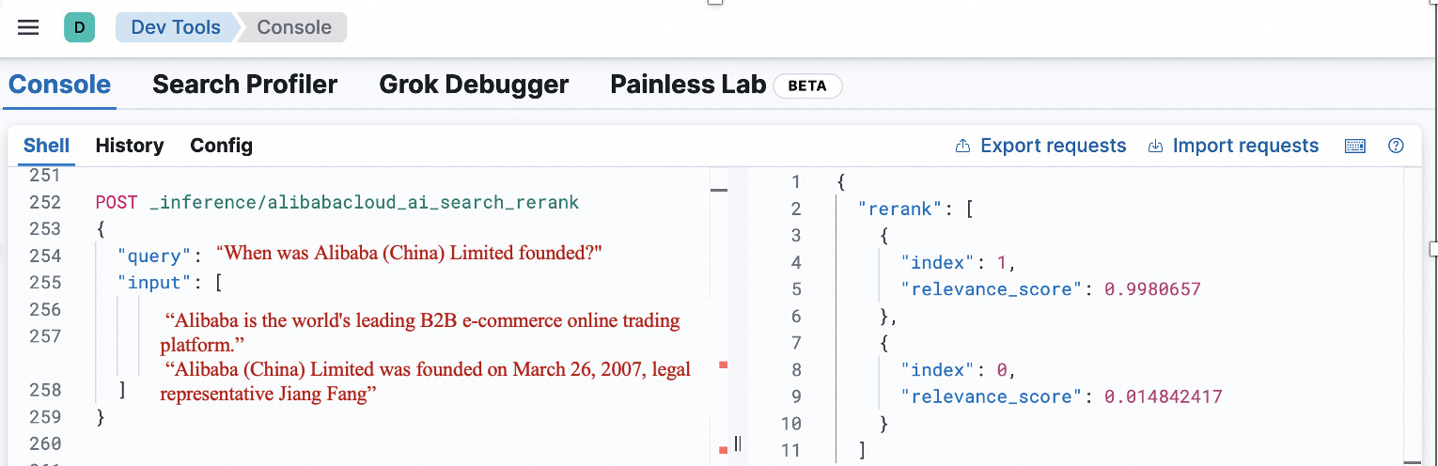Click the "index": 1 line in output
The width and height of the screenshot is (1438, 466).
point(959,262)
